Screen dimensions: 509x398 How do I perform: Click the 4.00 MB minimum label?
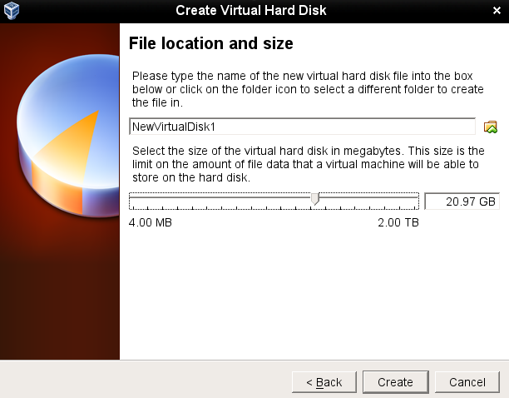coord(151,223)
